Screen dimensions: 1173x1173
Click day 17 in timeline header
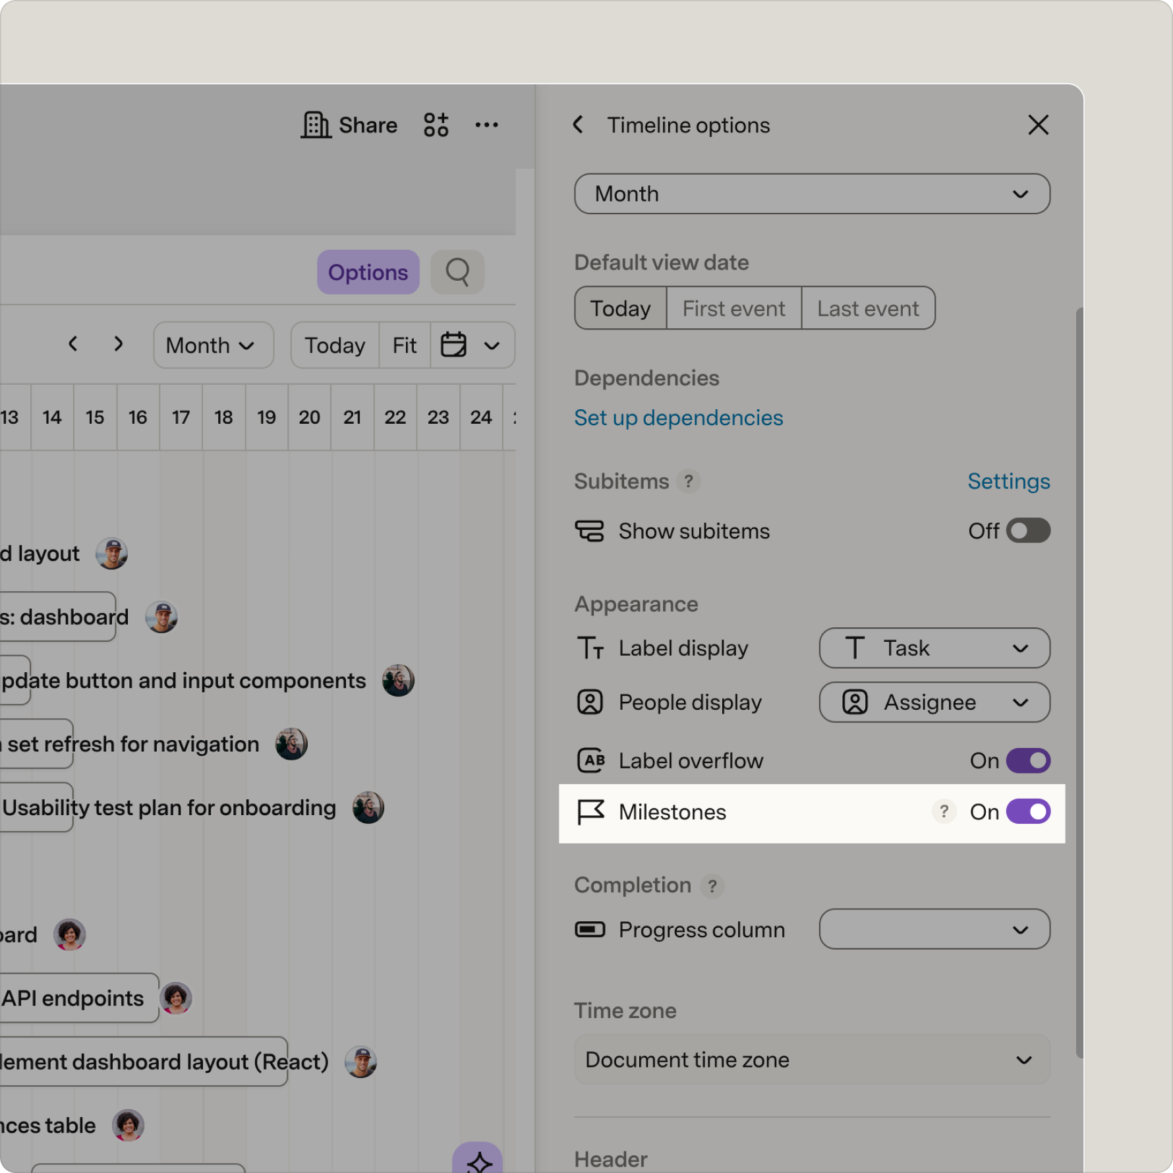click(181, 417)
